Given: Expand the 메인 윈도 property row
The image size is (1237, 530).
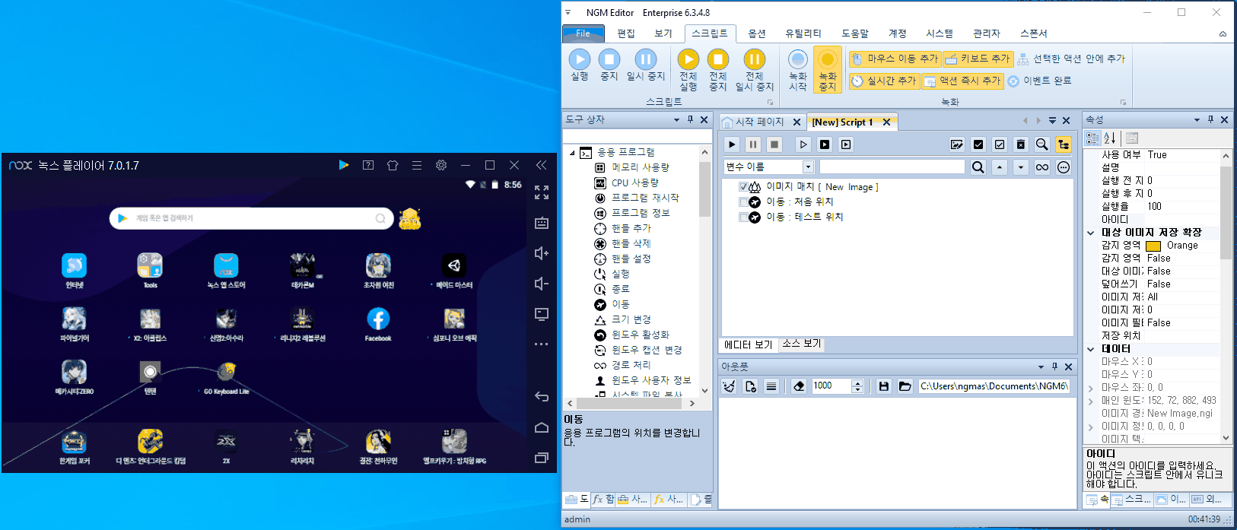Looking at the screenshot, I should (1091, 401).
